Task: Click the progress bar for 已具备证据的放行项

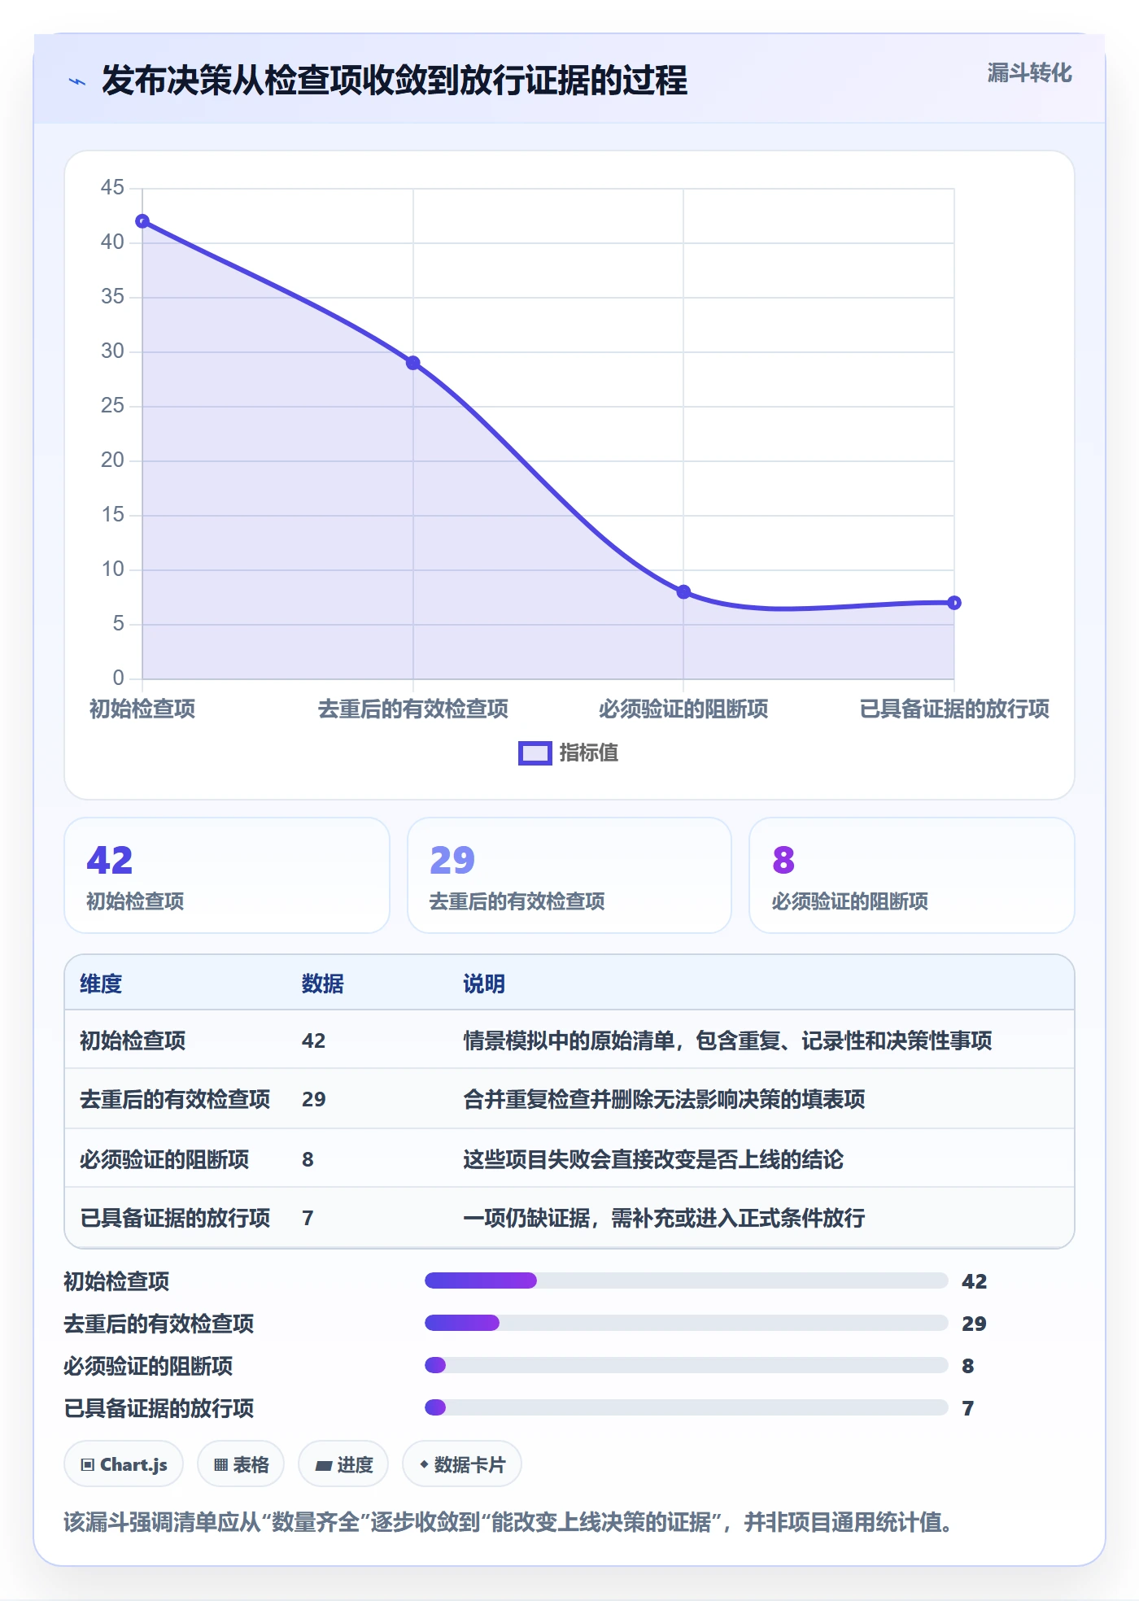Action: (x=686, y=1407)
